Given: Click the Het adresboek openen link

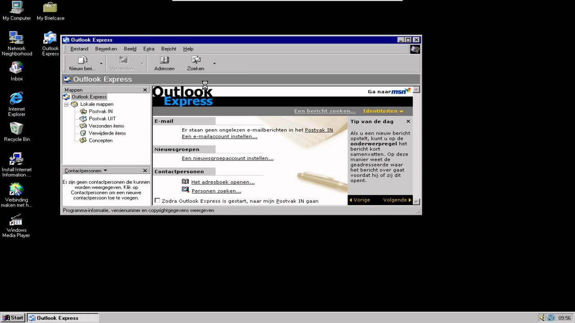Looking at the screenshot, I should pyautogui.click(x=223, y=182).
